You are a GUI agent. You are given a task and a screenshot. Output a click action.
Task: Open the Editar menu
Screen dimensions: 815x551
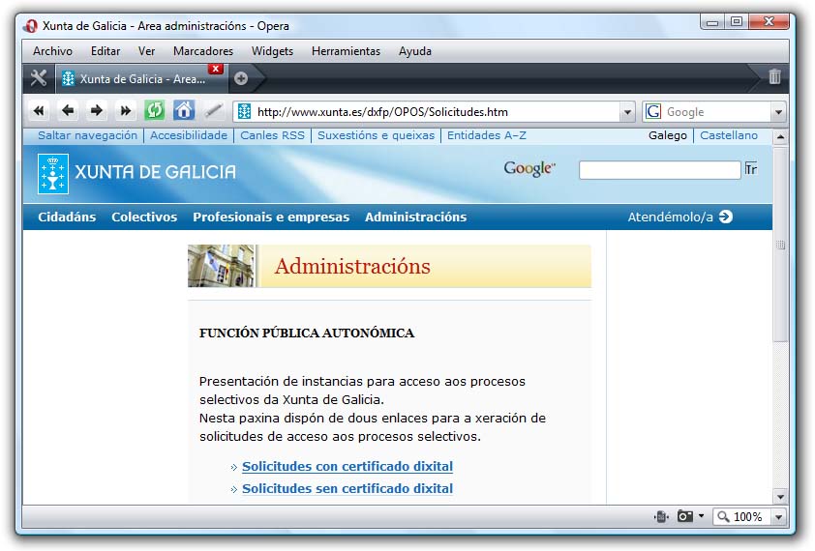coord(106,51)
